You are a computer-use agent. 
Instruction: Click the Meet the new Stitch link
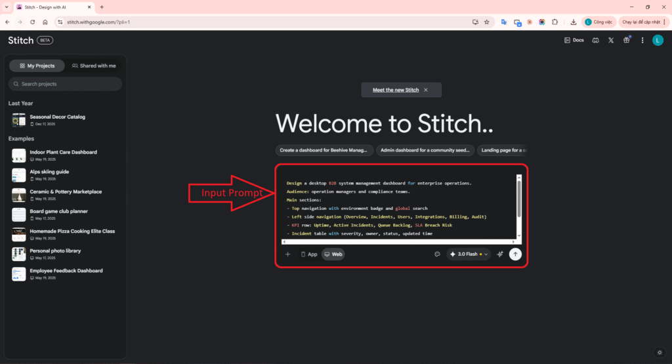pyautogui.click(x=396, y=90)
